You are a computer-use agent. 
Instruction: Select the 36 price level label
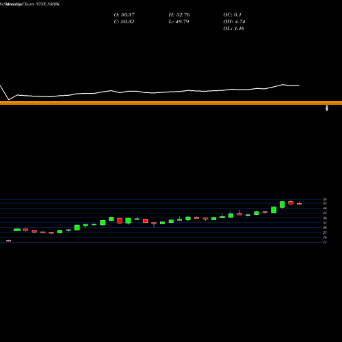click(x=325, y=218)
